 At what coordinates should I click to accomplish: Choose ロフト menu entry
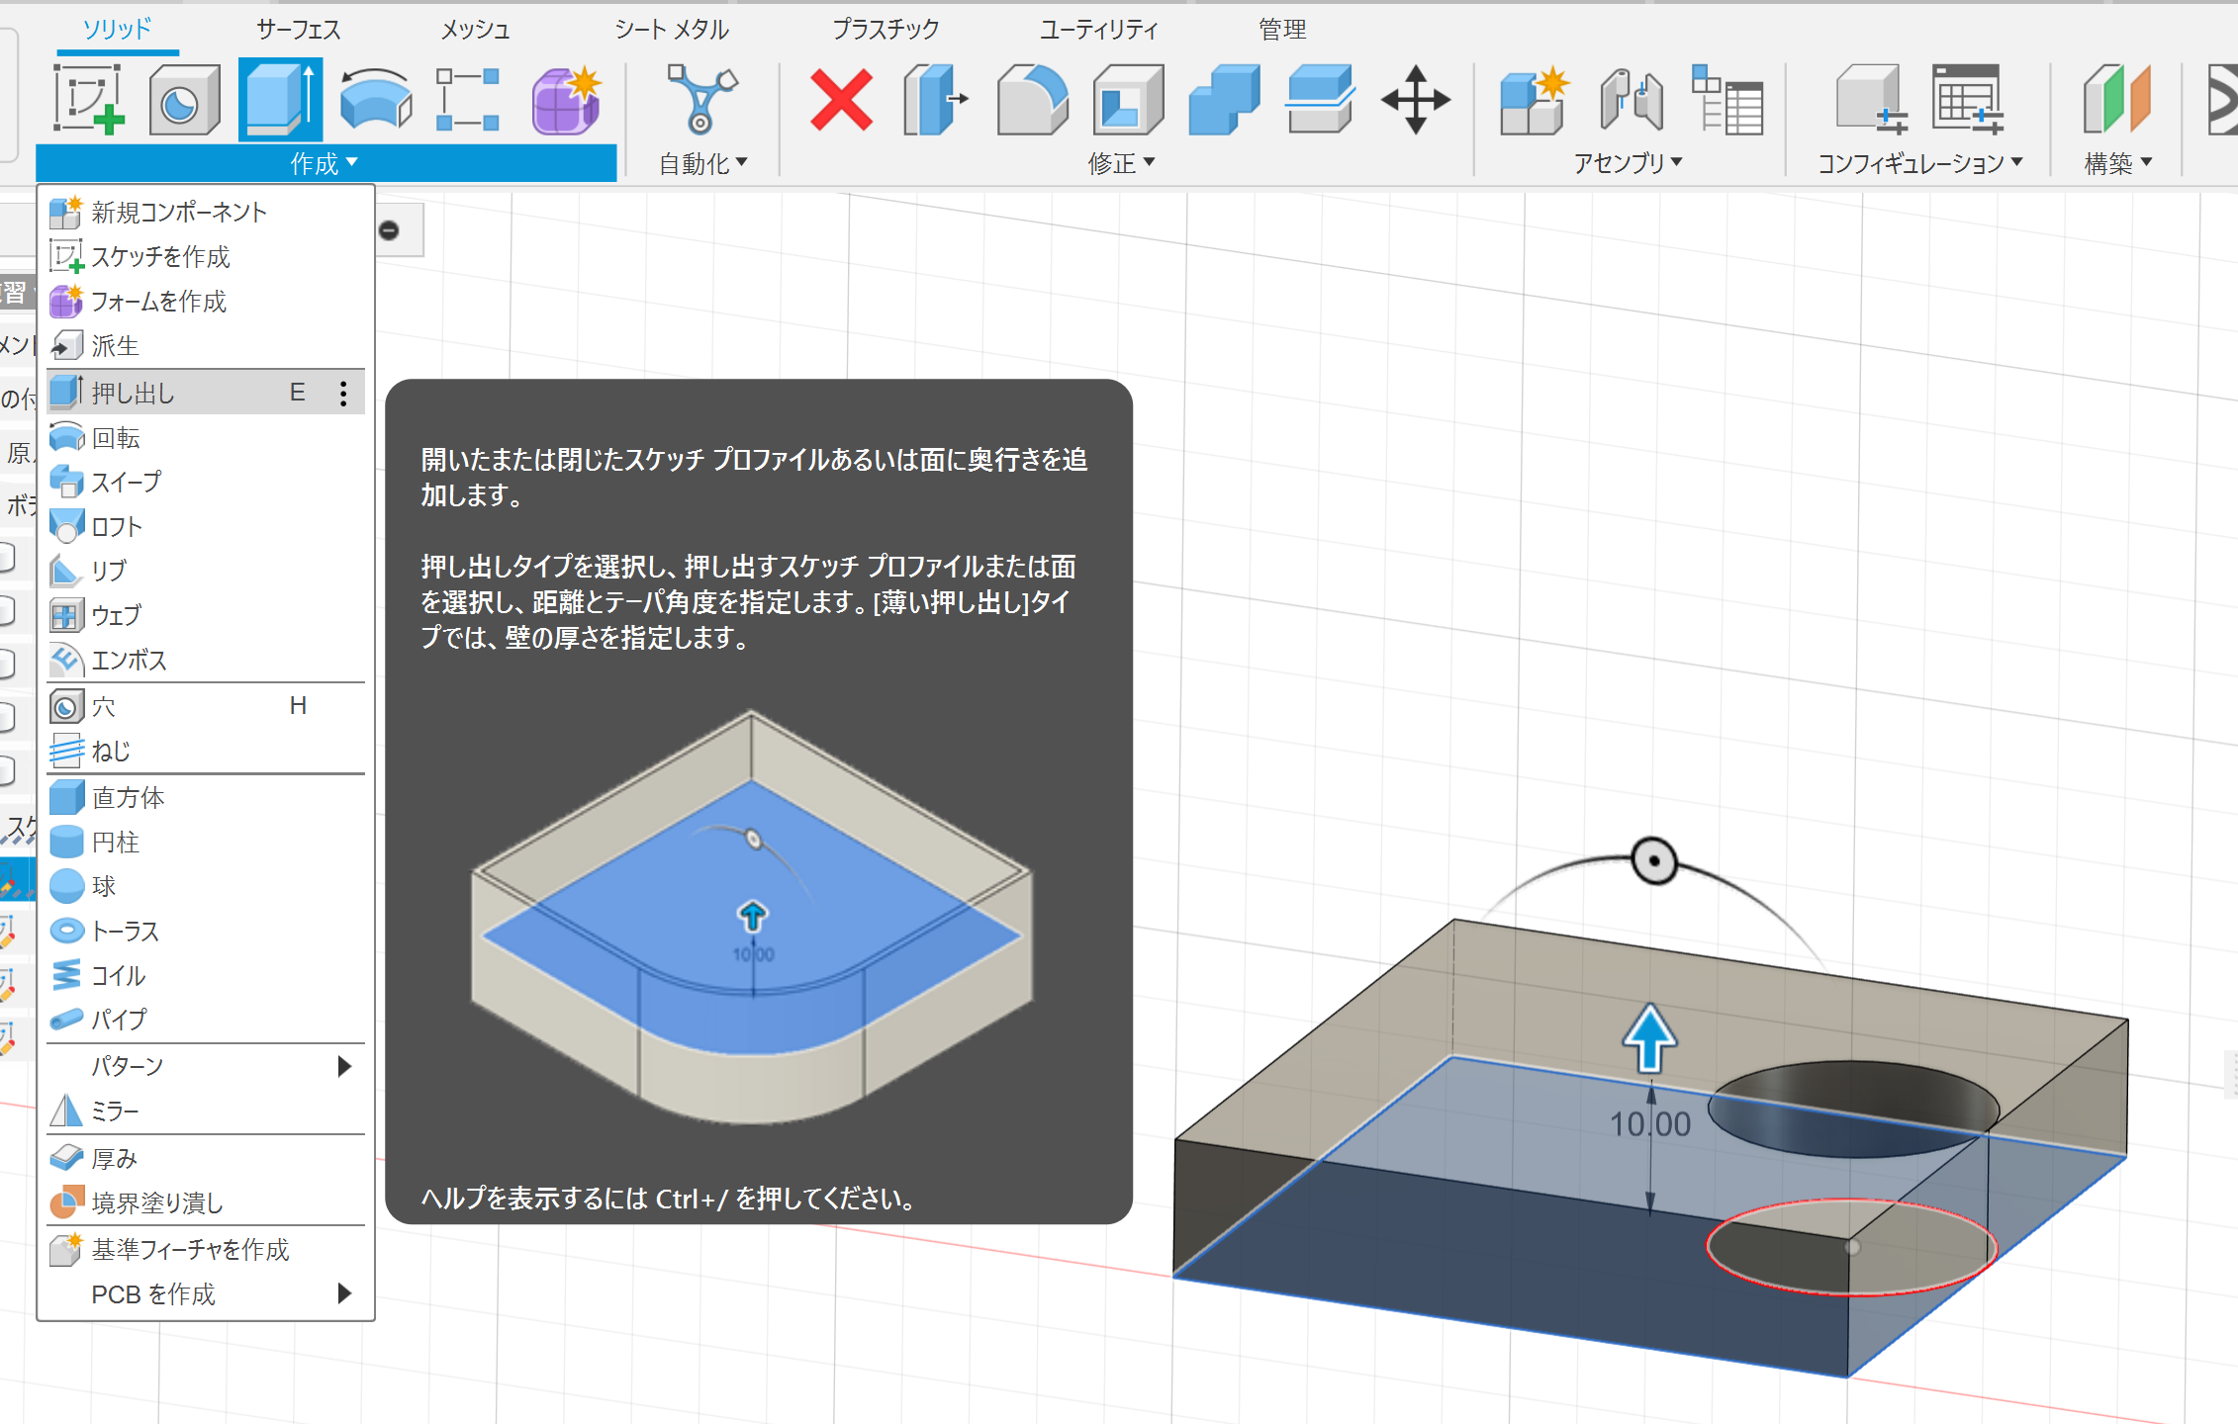(x=206, y=526)
